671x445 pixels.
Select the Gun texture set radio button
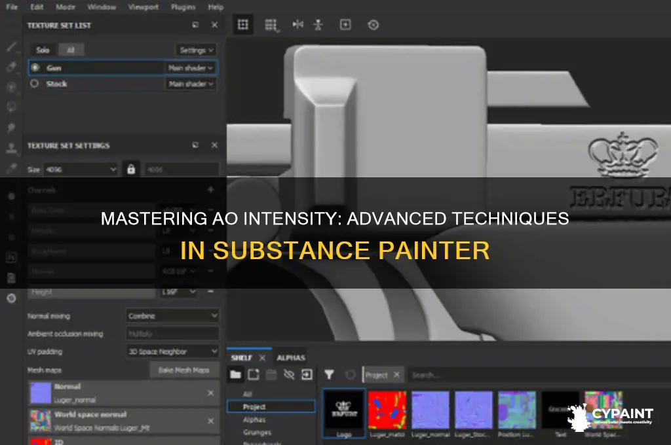coord(35,67)
